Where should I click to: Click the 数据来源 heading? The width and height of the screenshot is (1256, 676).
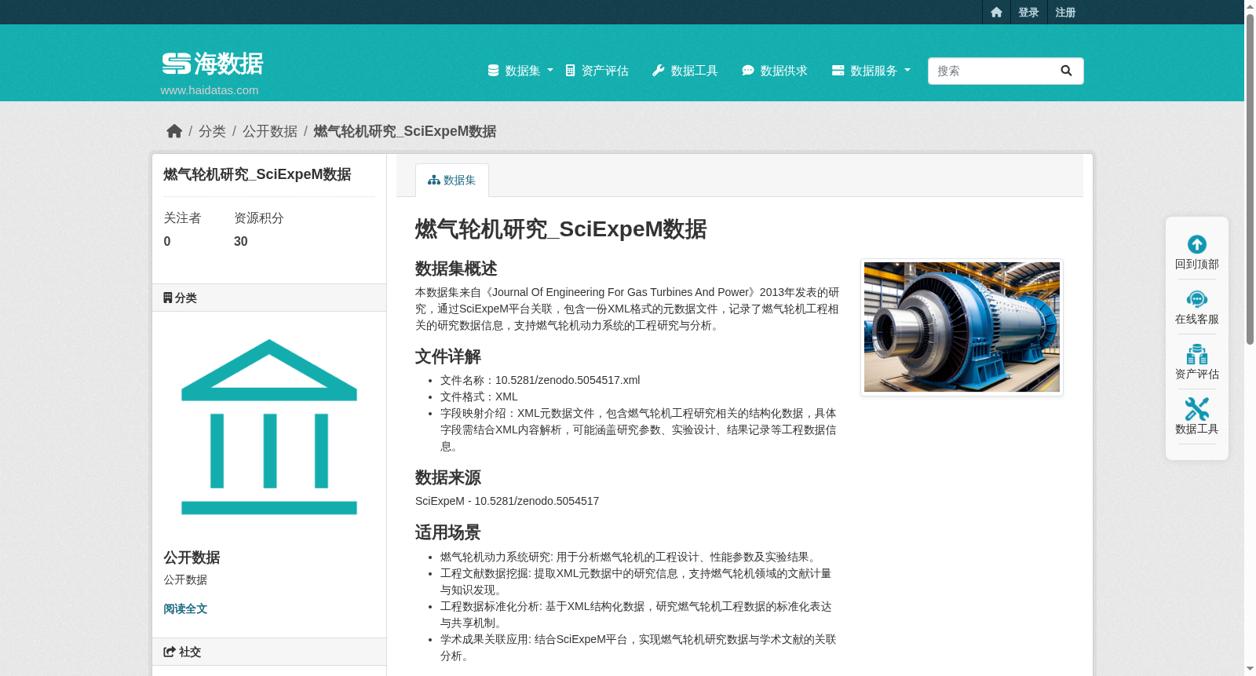448,477
